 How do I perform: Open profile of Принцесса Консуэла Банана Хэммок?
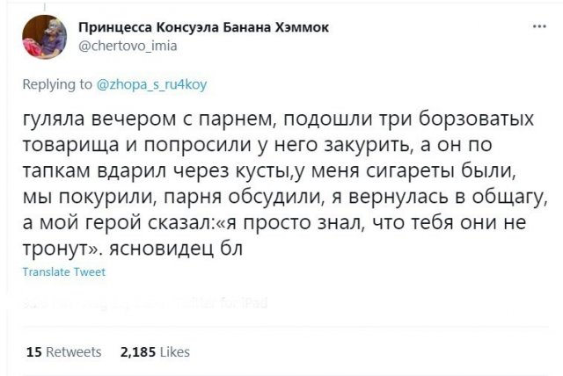tap(204, 27)
